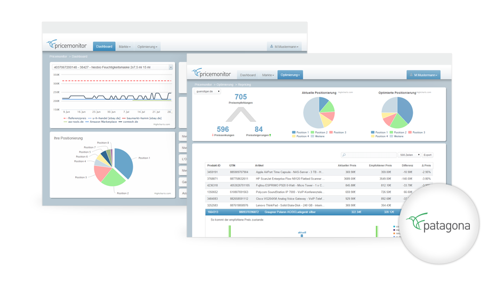Open the 500 Zeilen rows dropdown
The height and width of the screenshot is (283, 496).
pos(409,155)
